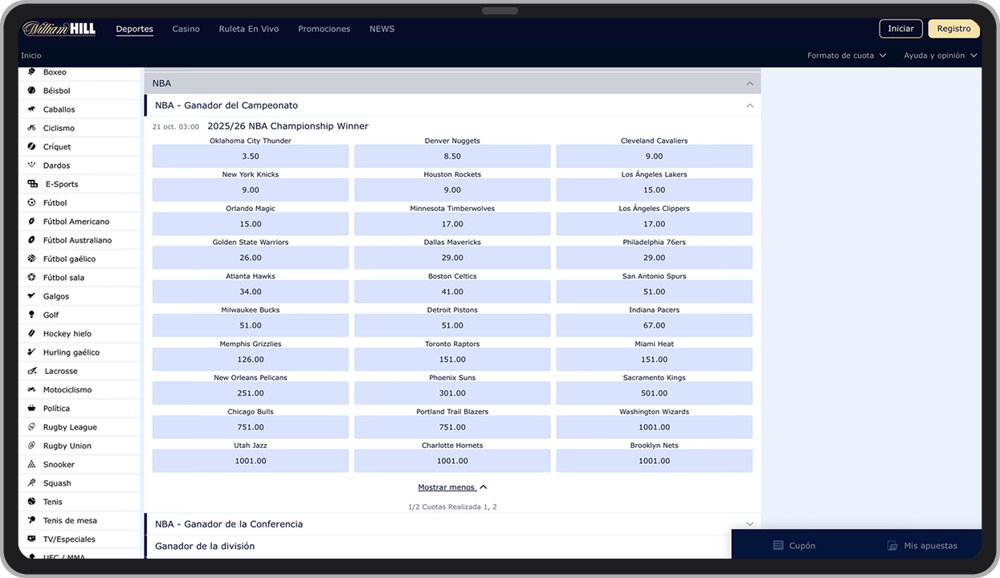Select the Lacrosse icon
Screen dimensions: 1000x578
click(32, 371)
